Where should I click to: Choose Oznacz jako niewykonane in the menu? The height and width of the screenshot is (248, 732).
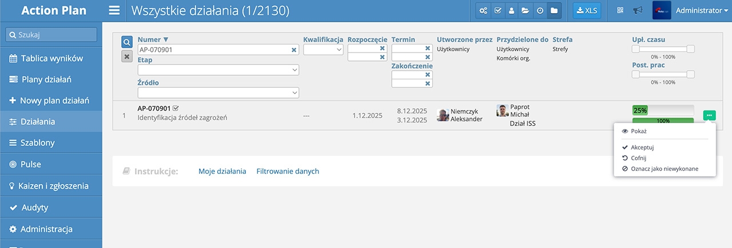pos(665,169)
